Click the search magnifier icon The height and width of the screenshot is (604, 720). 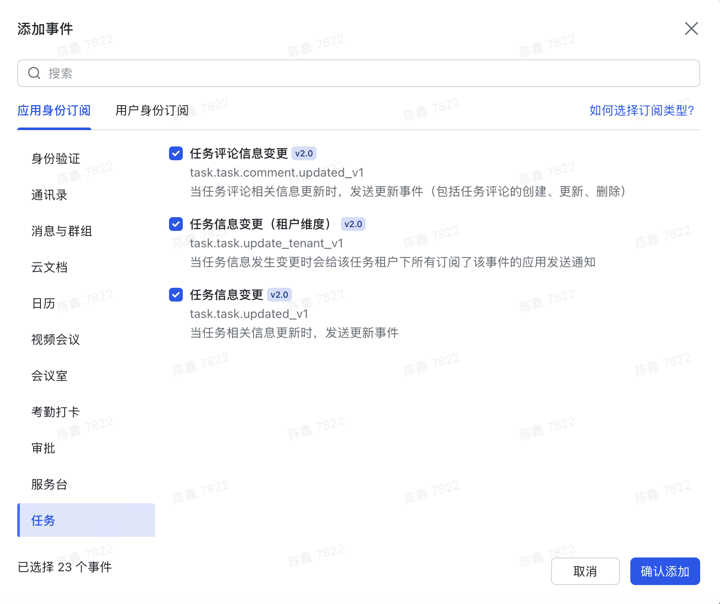pyautogui.click(x=34, y=73)
